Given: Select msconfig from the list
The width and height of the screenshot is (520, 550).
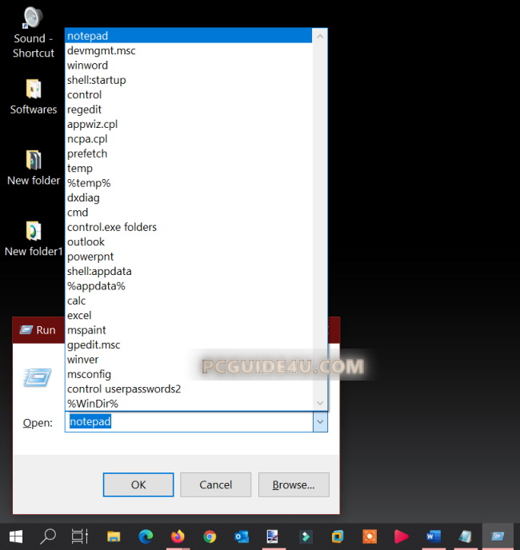Looking at the screenshot, I should point(189,374).
